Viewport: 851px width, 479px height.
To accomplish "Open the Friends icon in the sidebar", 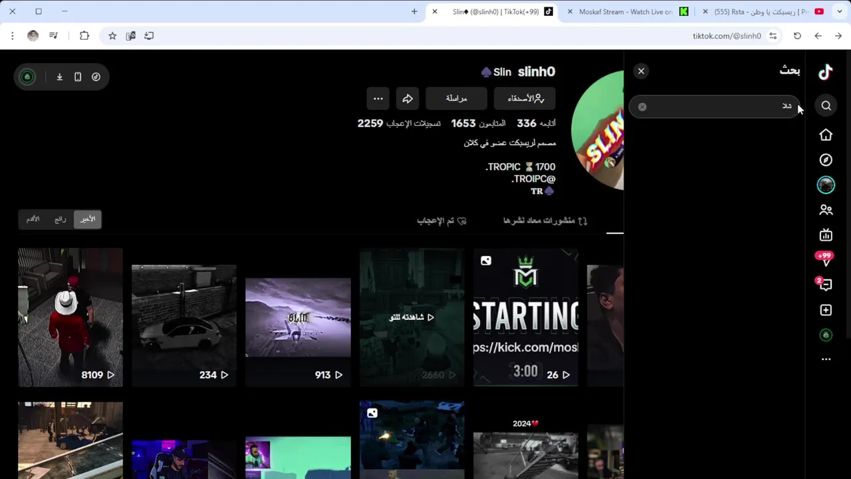I will pos(826,210).
